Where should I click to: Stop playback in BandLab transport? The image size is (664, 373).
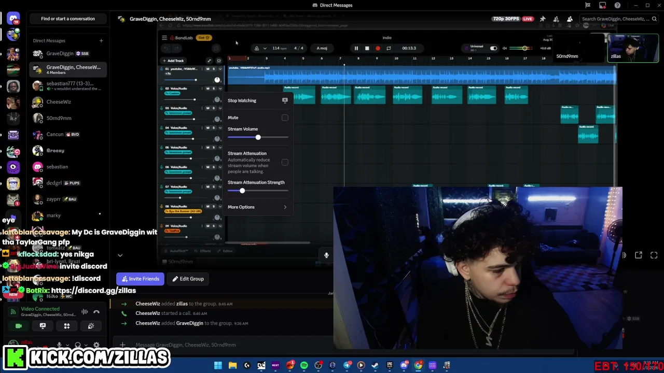point(367,48)
